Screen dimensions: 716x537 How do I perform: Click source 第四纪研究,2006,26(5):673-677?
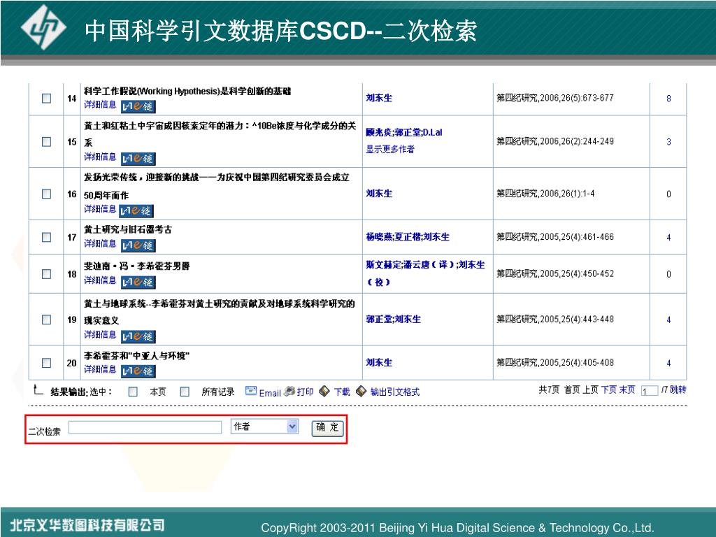[555, 98]
